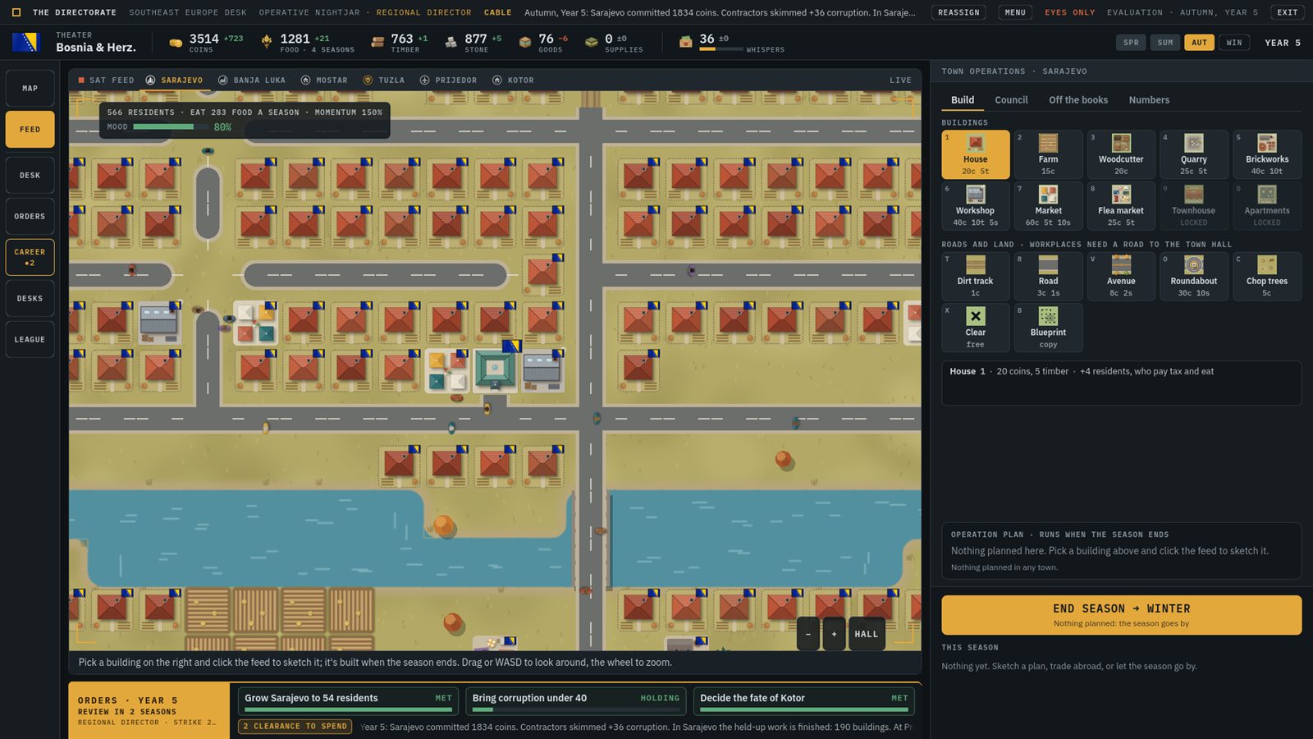1313x739 pixels.
Task: Switch season view to WIN
Action: 1233,43
